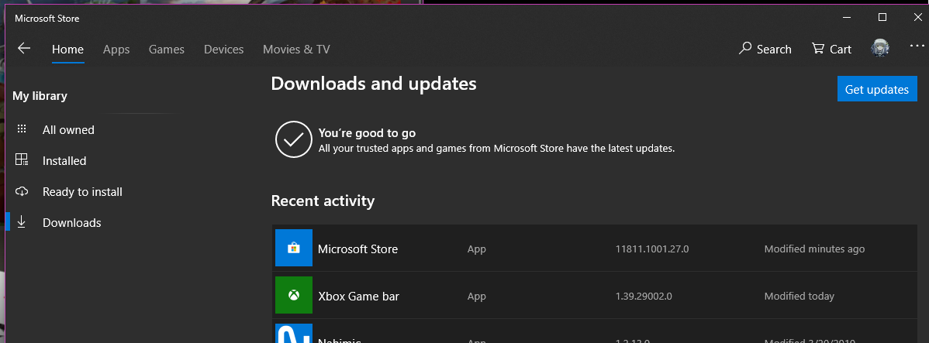The image size is (929, 343).
Task: Click 'Modified today' text
Action: [x=799, y=297]
